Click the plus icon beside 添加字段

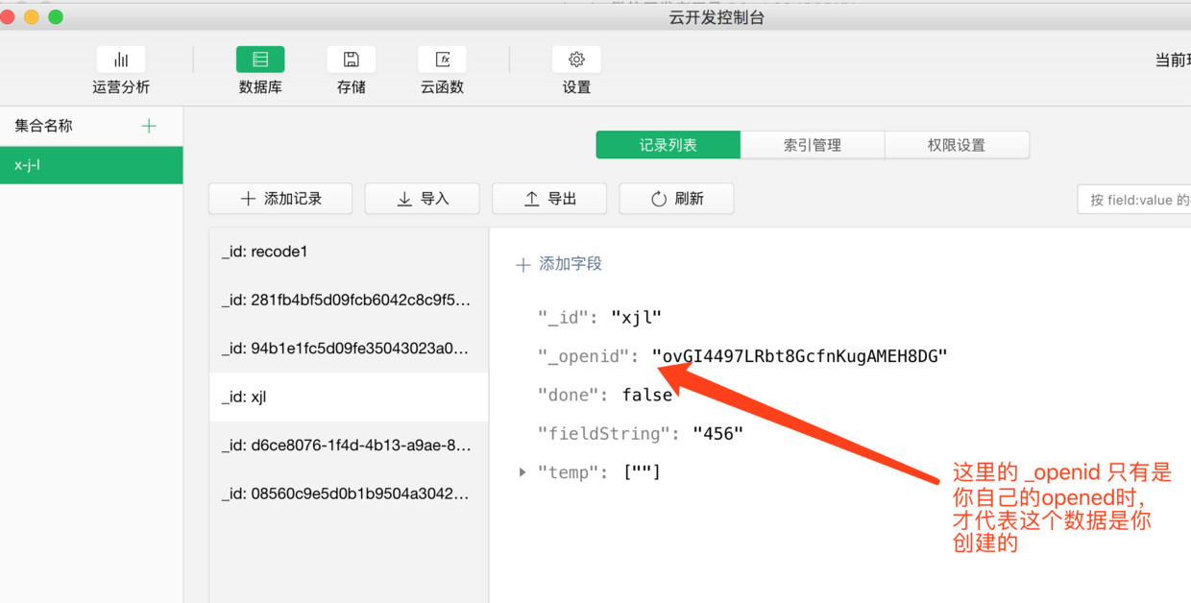click(523, 265)
